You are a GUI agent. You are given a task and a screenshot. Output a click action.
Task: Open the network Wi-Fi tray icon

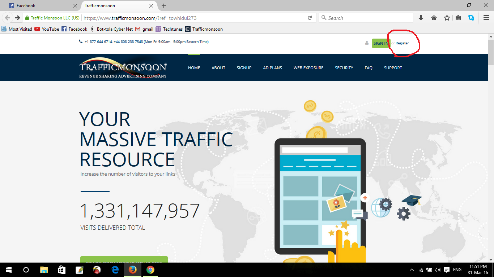tap(421, 270)
